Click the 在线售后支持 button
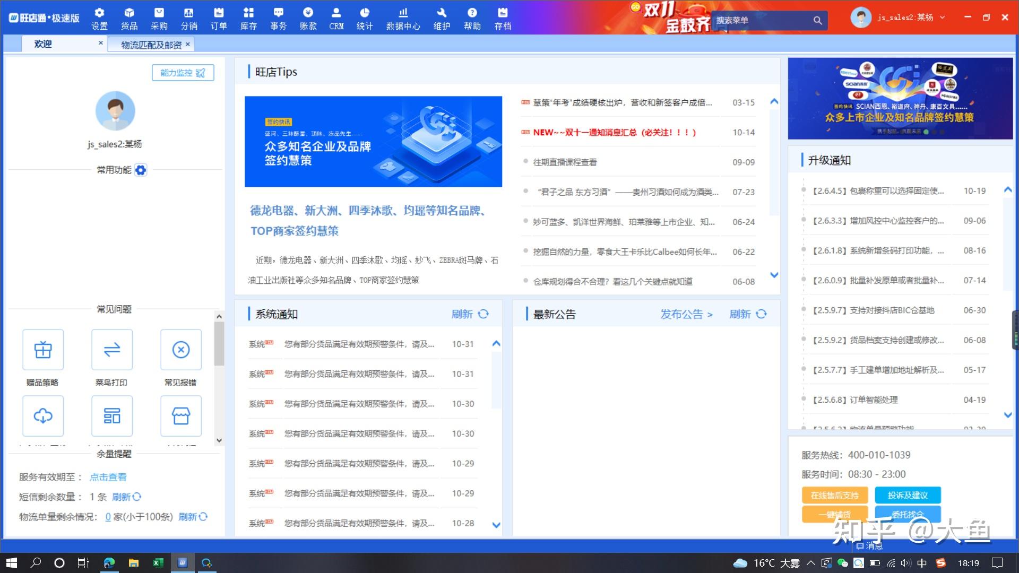This screenshot has width=1019, height=573. point(835,495)
